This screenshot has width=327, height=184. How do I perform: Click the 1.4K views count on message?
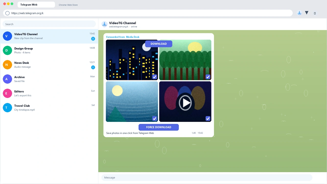point(194,133)
